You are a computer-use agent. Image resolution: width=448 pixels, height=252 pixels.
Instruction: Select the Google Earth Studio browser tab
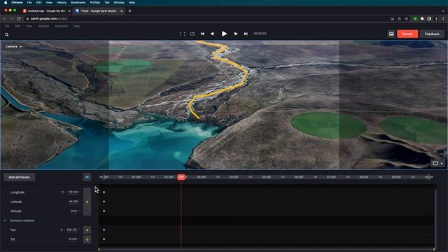coord(98,11)
